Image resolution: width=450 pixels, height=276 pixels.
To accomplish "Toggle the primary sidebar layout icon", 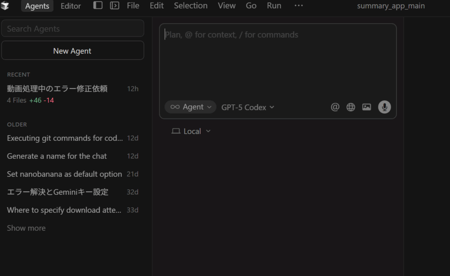I will [98, 6].
